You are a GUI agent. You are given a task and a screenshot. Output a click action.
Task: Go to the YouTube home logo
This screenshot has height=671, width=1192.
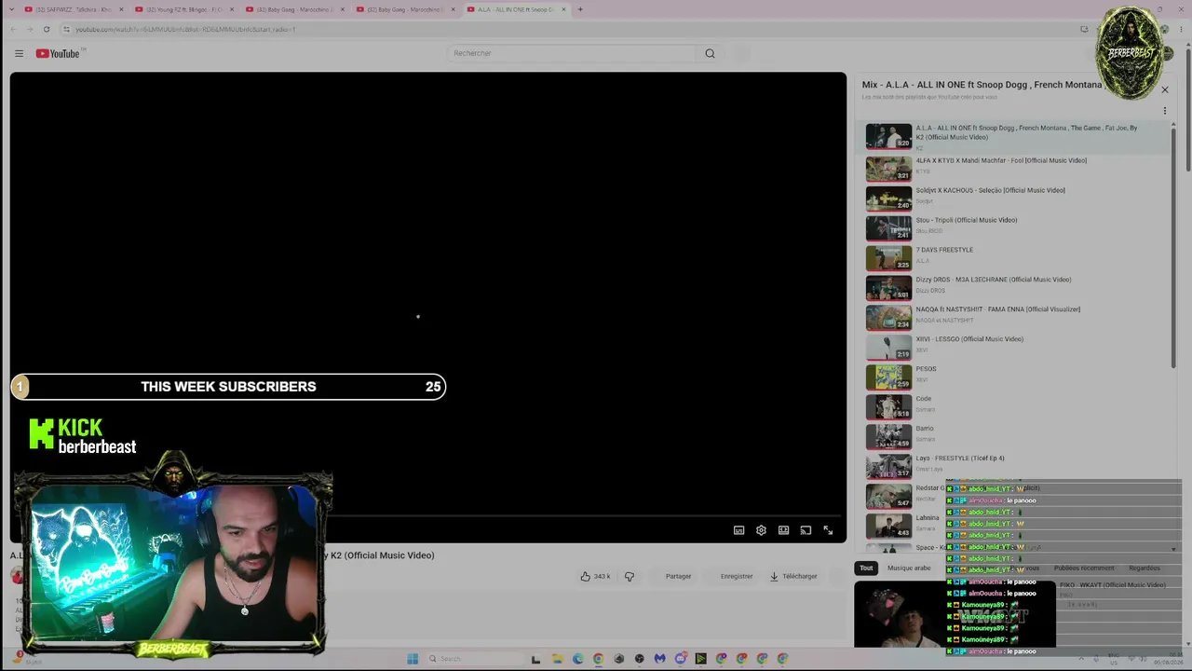pos(58,53)
